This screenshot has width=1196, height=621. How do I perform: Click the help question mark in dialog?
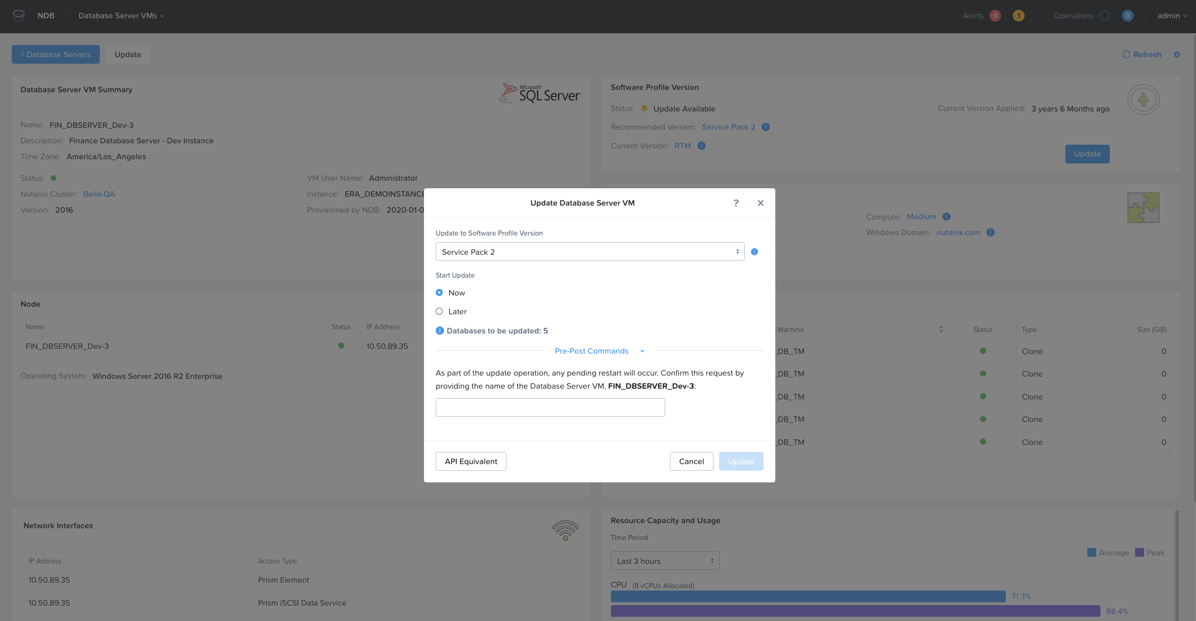pos(736,203)
